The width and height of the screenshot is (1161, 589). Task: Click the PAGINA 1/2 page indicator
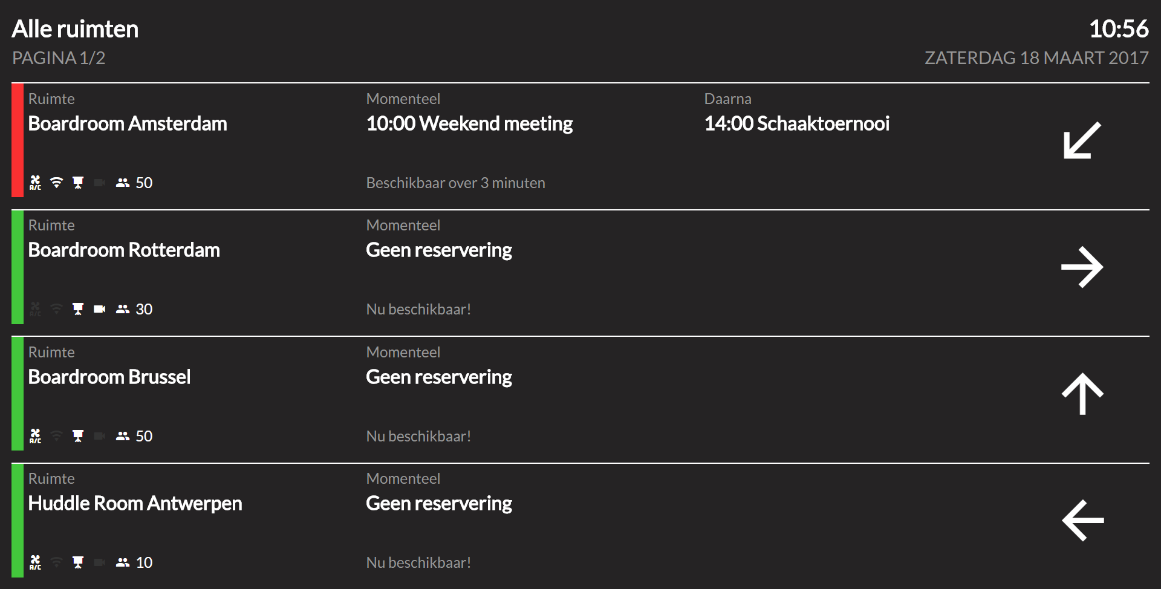click(59, 58)
